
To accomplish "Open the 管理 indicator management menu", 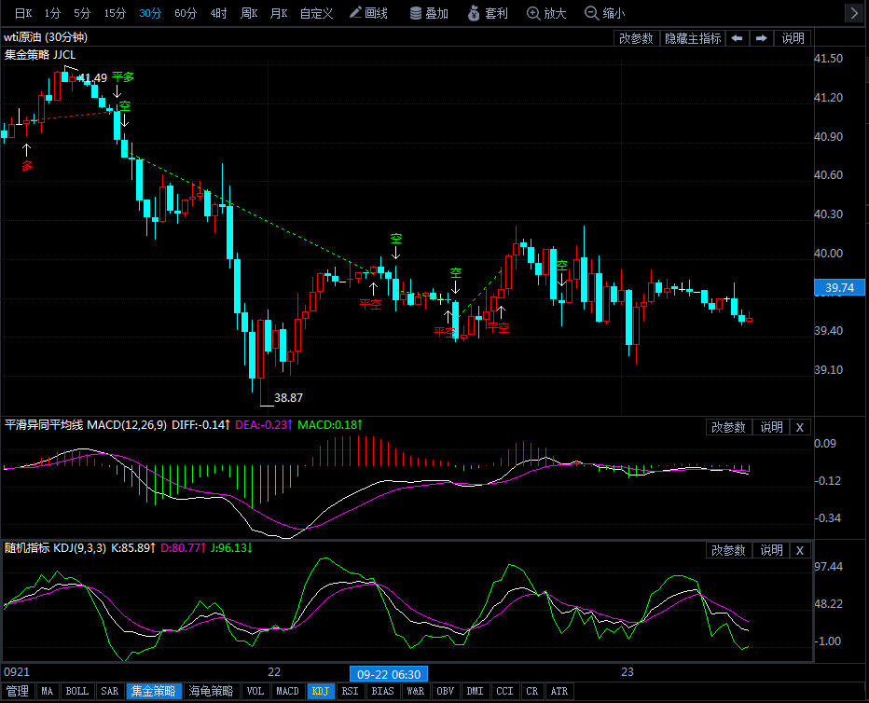I will tap(18, 691).
